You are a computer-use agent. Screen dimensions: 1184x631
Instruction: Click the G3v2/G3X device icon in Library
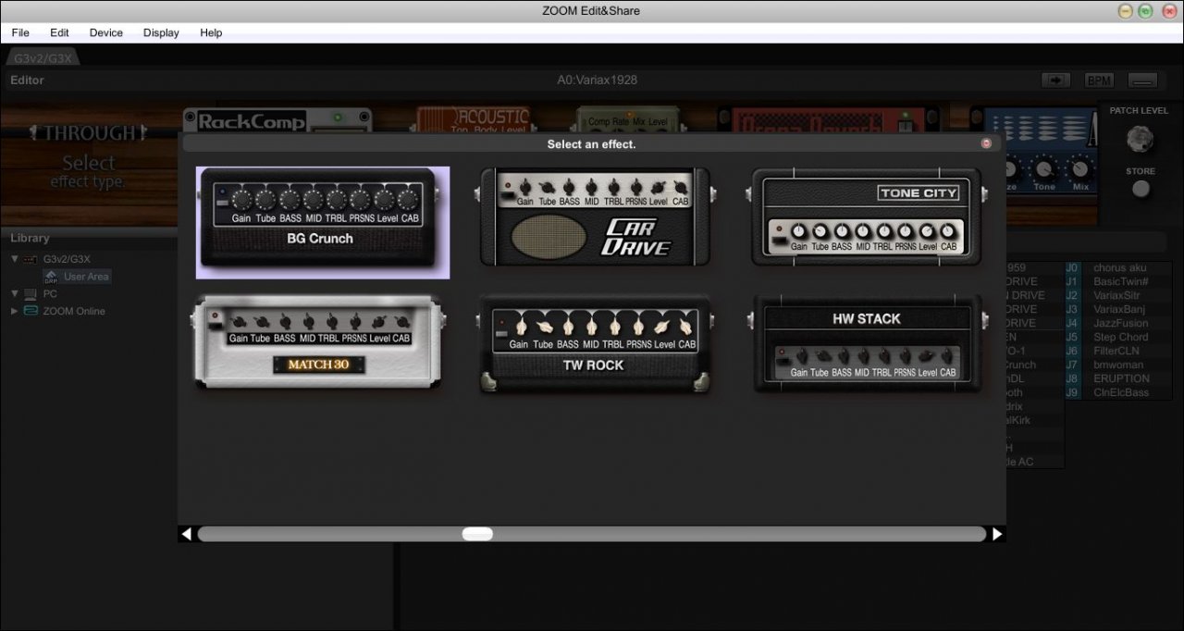coord(31,259)
